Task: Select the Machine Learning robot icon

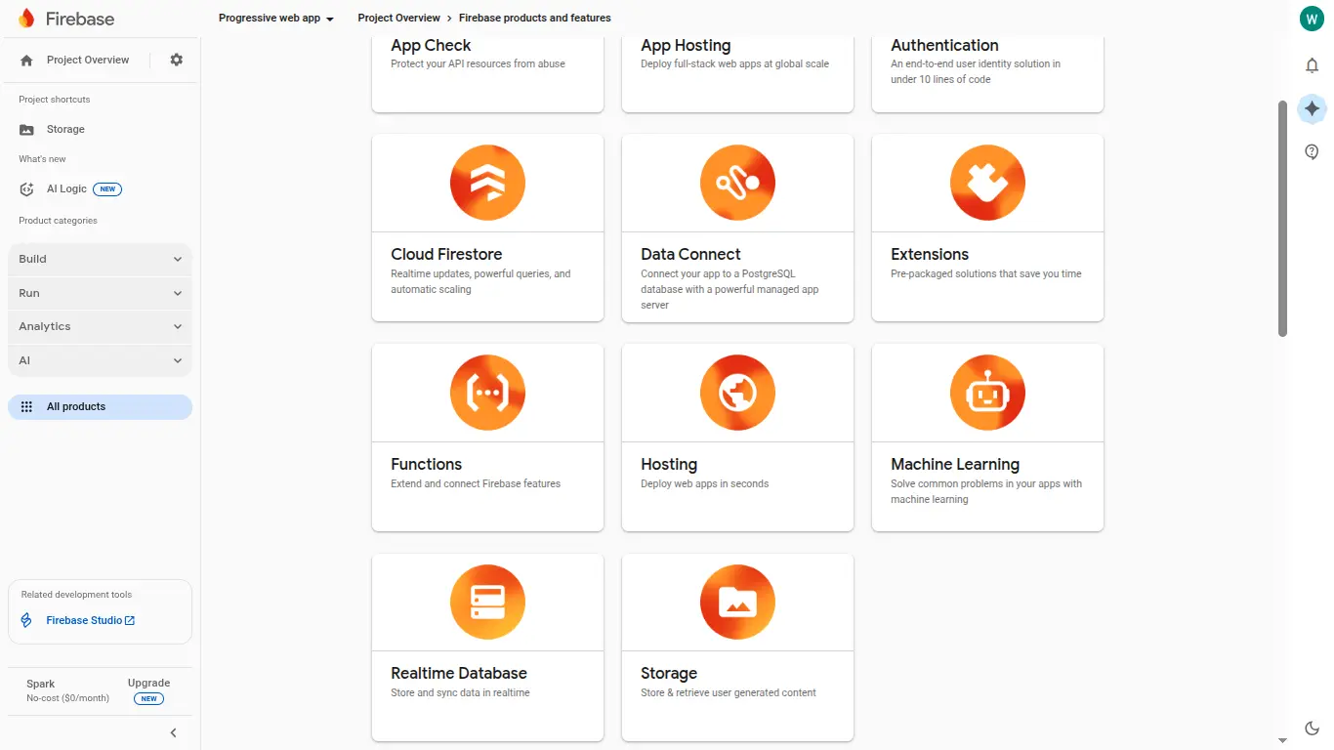Action: click(x=987, y=392)
